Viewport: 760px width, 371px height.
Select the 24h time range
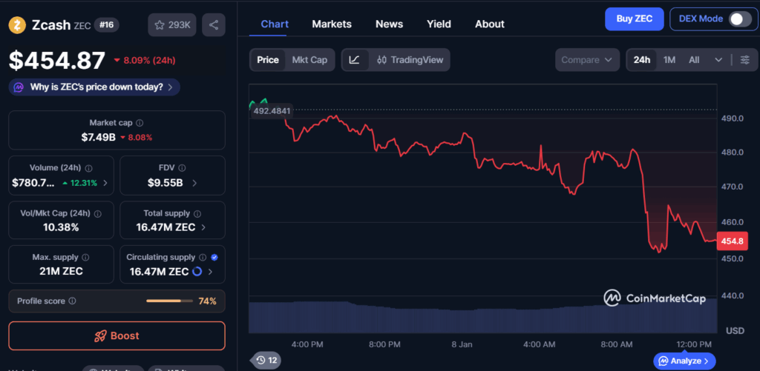642,60
